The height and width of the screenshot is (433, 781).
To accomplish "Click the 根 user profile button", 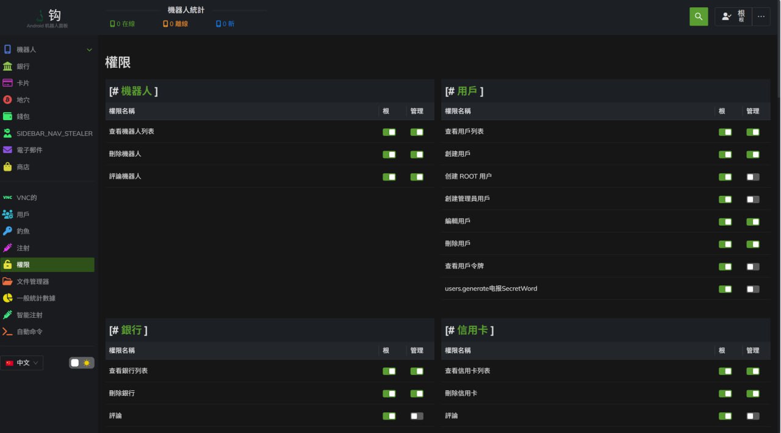I will (733, 16).
